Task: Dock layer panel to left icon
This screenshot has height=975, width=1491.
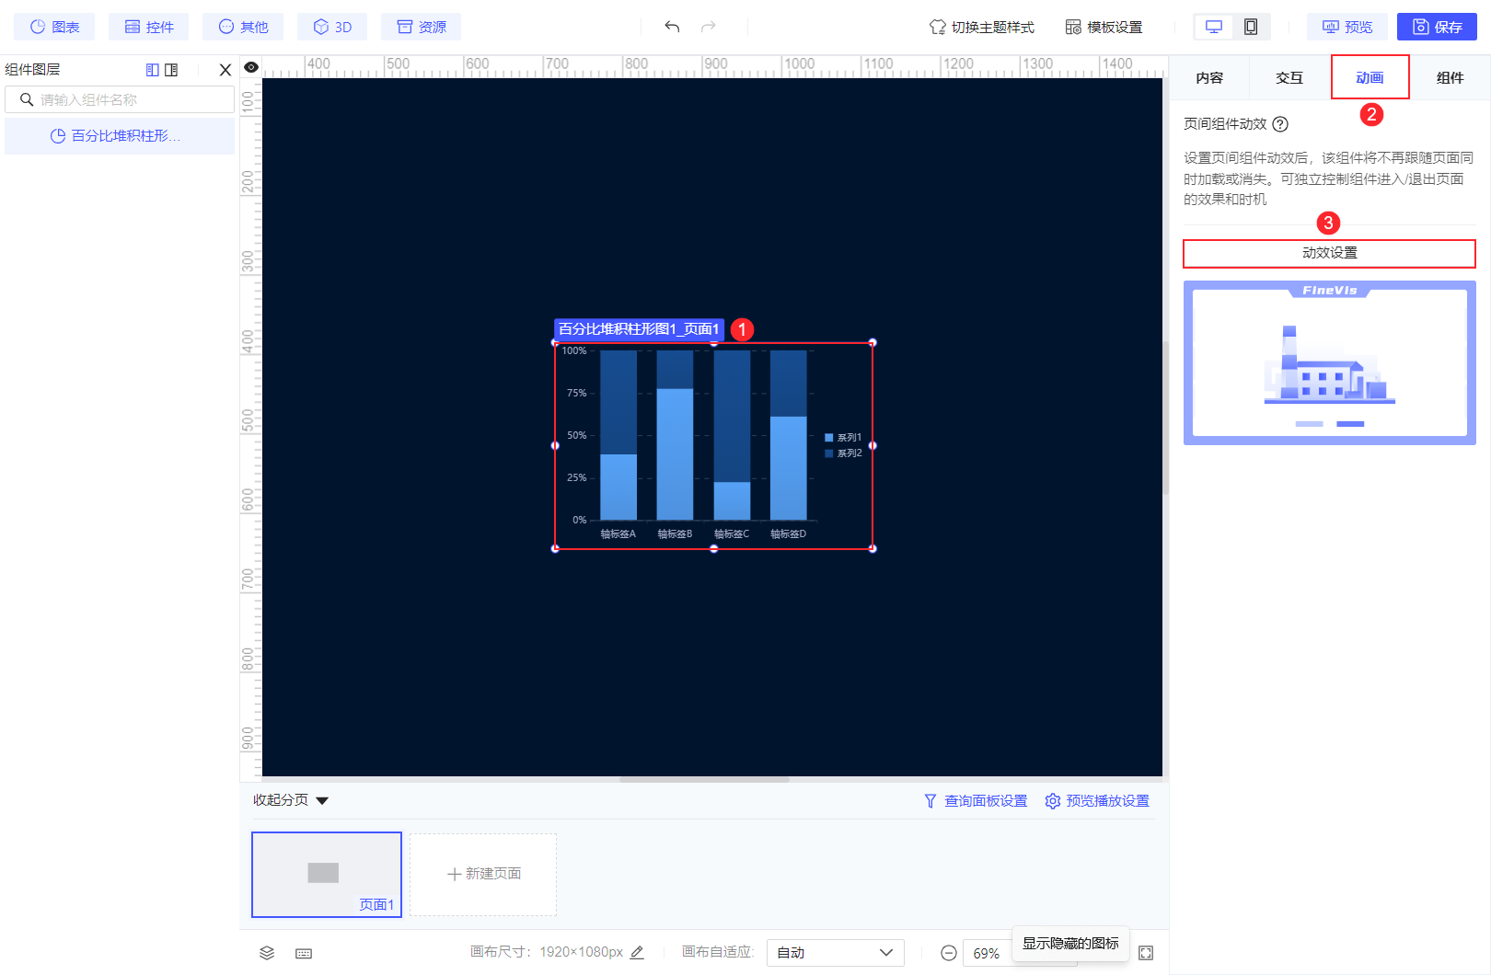Action: pyautogui.click(x=153, y=70)
